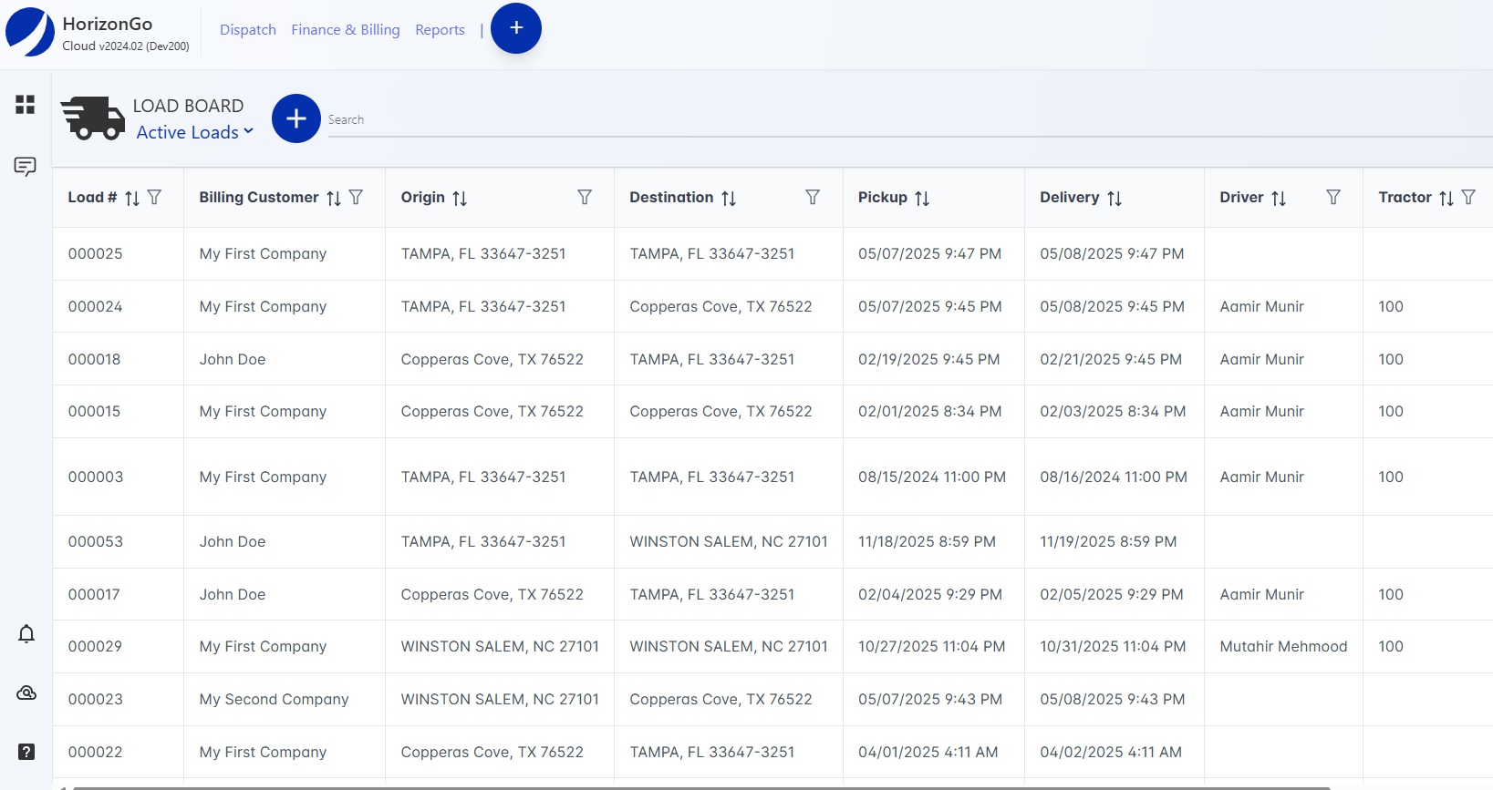1493x790 pixels.
Task: Open the notifications bell icon
Action: point(26,634)
